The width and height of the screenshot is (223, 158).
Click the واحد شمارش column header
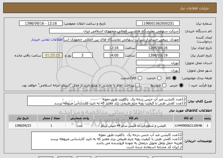tap(80, 118)
